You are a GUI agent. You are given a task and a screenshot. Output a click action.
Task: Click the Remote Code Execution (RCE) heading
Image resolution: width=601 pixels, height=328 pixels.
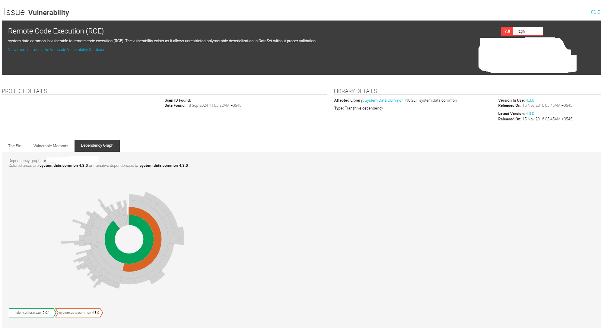pos(56,31)
